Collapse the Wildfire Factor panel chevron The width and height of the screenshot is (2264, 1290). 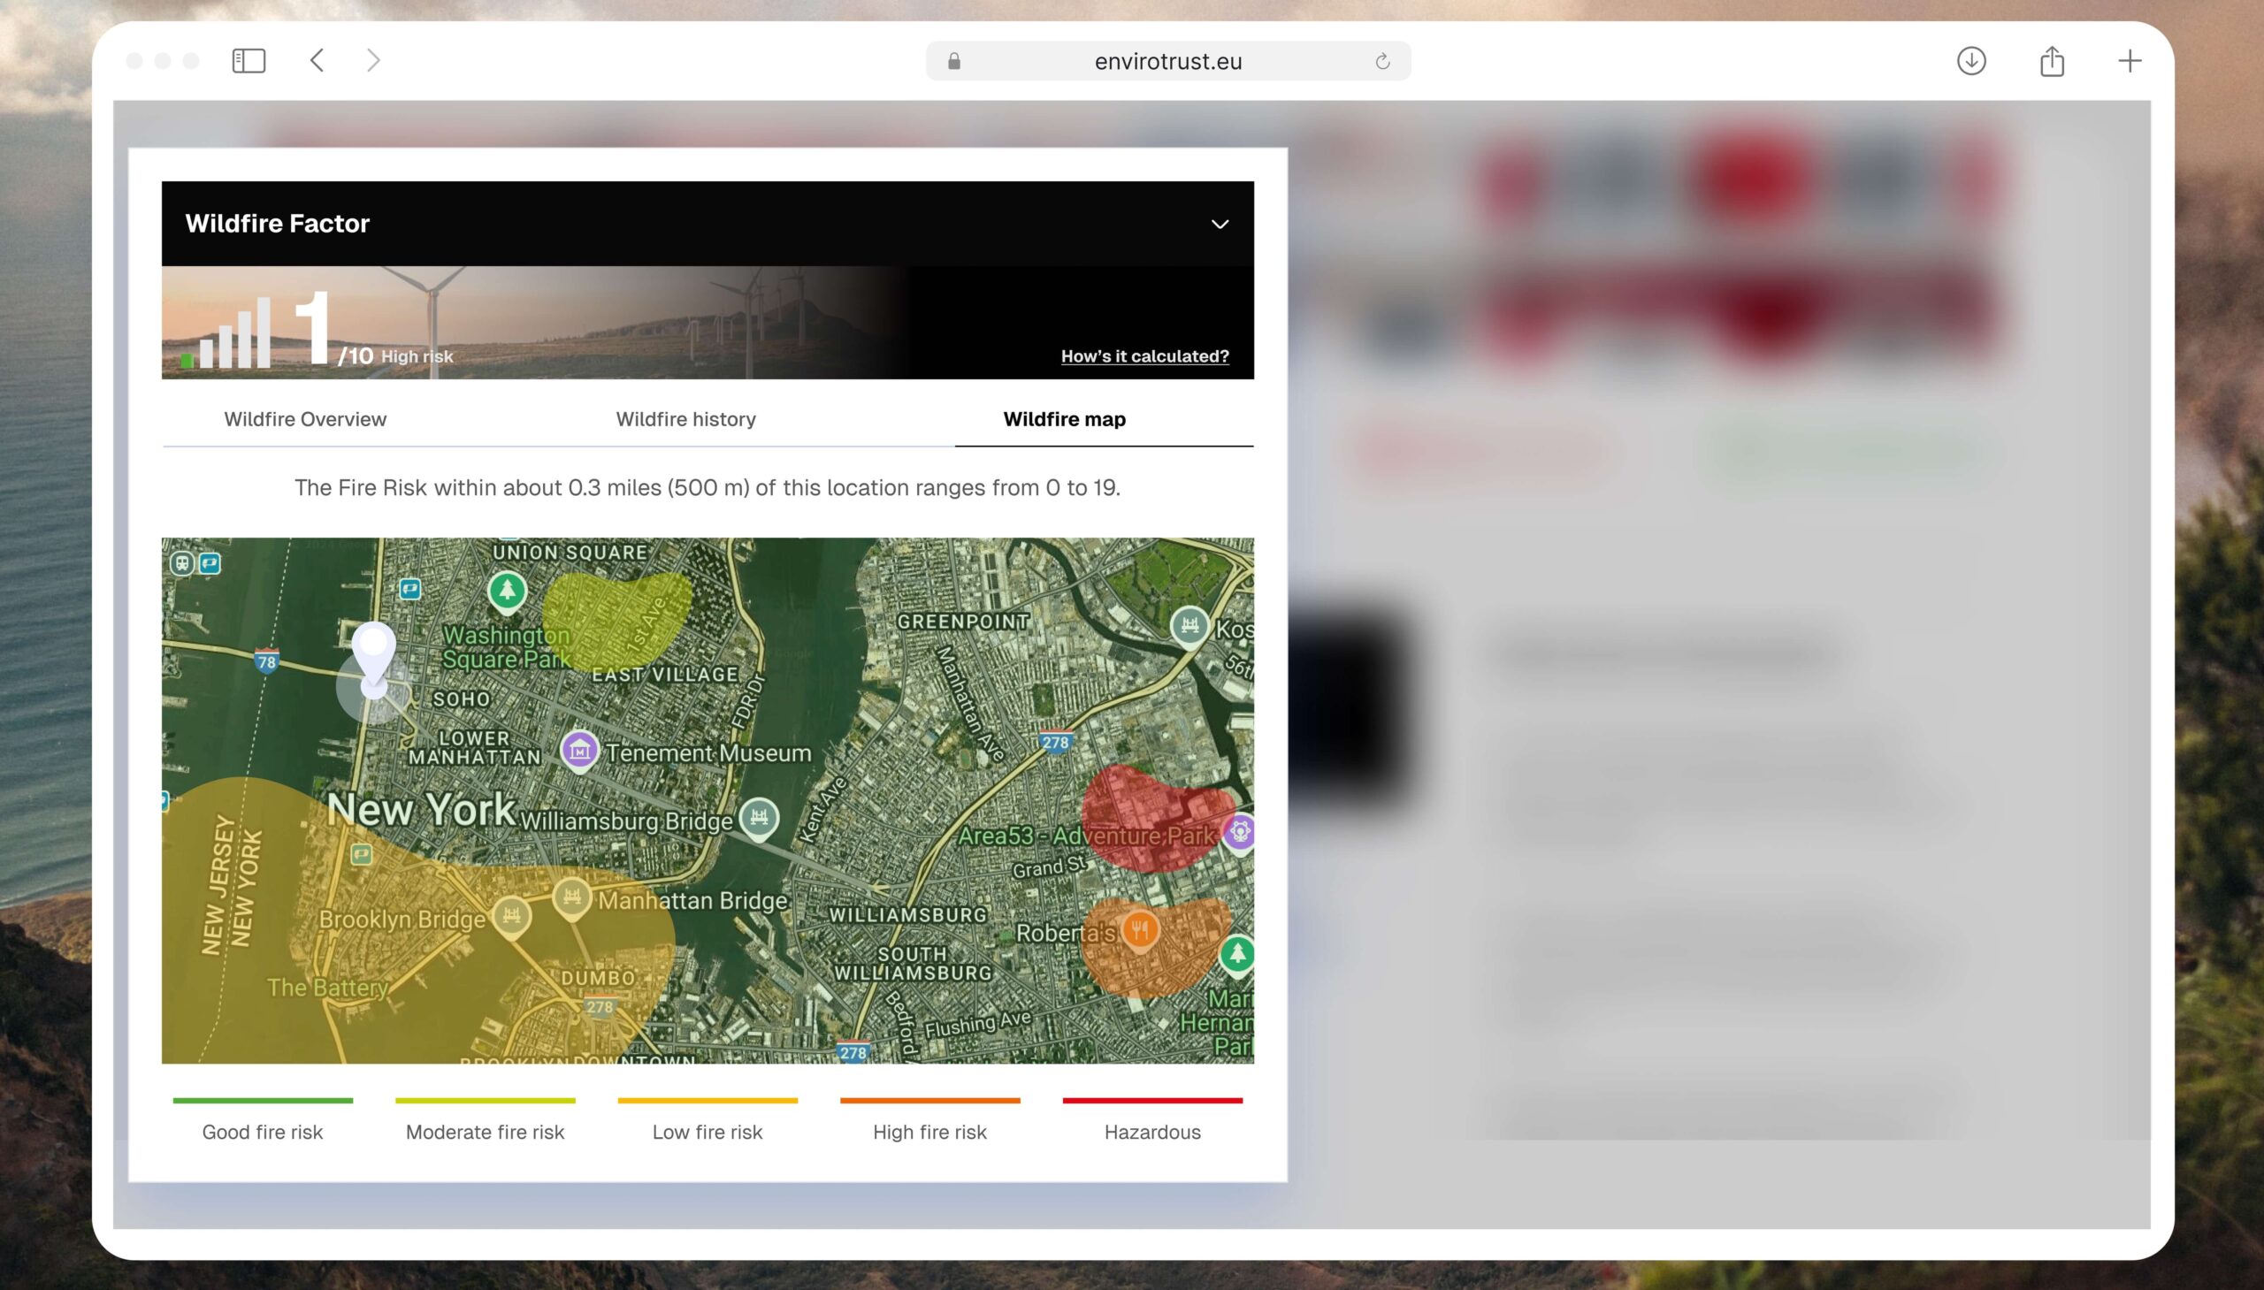coord(1220,225)
